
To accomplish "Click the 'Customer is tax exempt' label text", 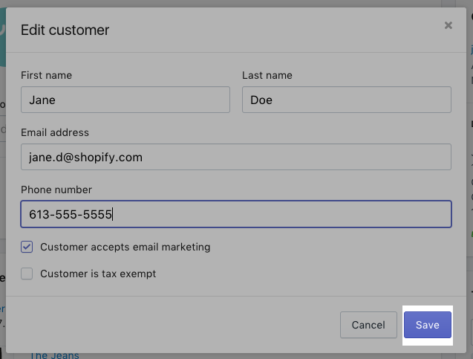I will point(98,274).
